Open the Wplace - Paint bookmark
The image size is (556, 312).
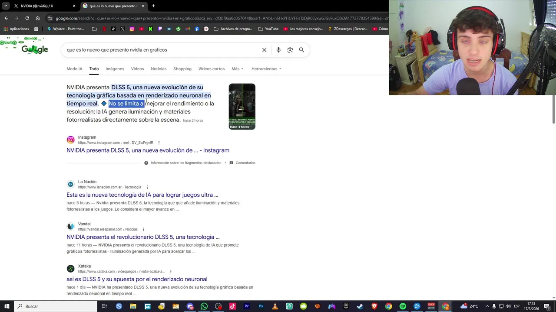(x=66, y=29)
